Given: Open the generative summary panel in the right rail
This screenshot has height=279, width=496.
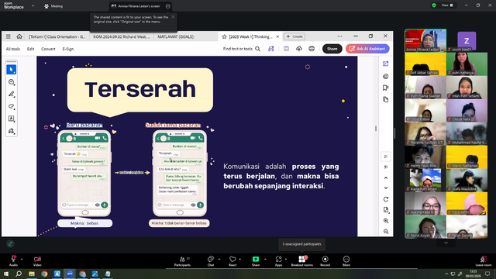Looking at the screenshot, I should (386, 76).
